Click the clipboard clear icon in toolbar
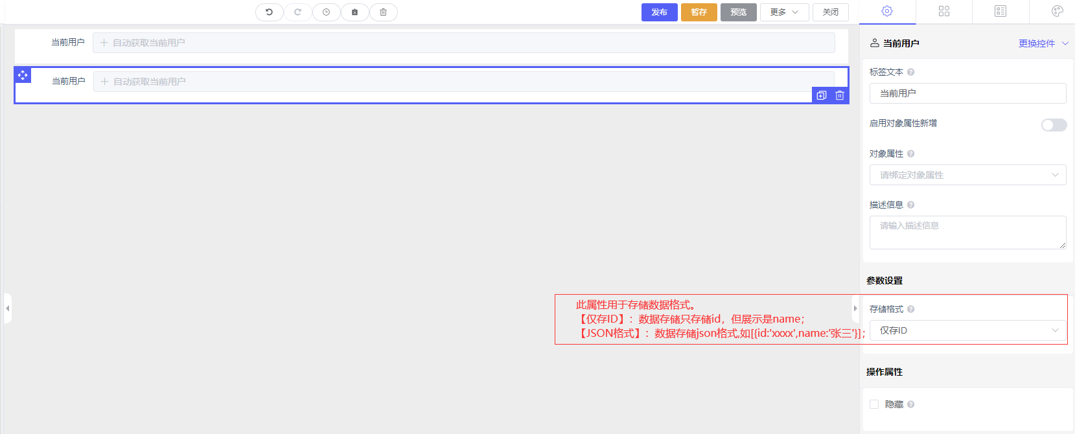 [354, 12]
